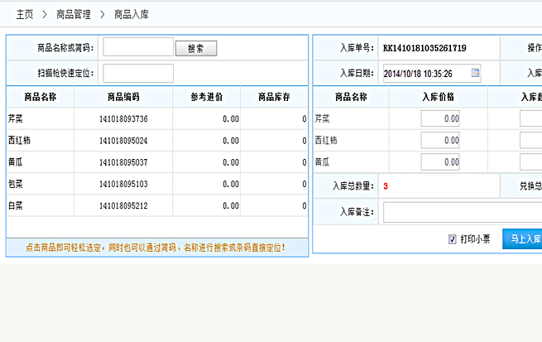Click the order number RK1410181035261719
542x342 pixels.
[x=424, y=48]
